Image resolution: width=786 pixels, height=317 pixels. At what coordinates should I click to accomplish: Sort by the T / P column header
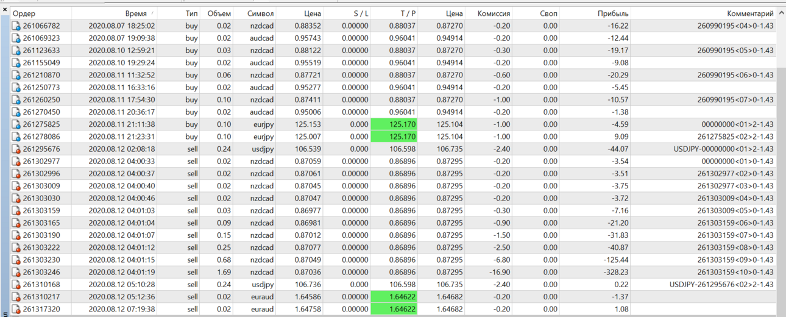click(394, 13)
